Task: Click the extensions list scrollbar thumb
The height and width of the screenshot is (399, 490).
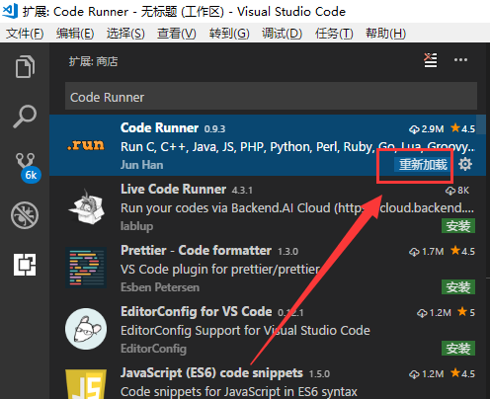Action: (481, 124)
